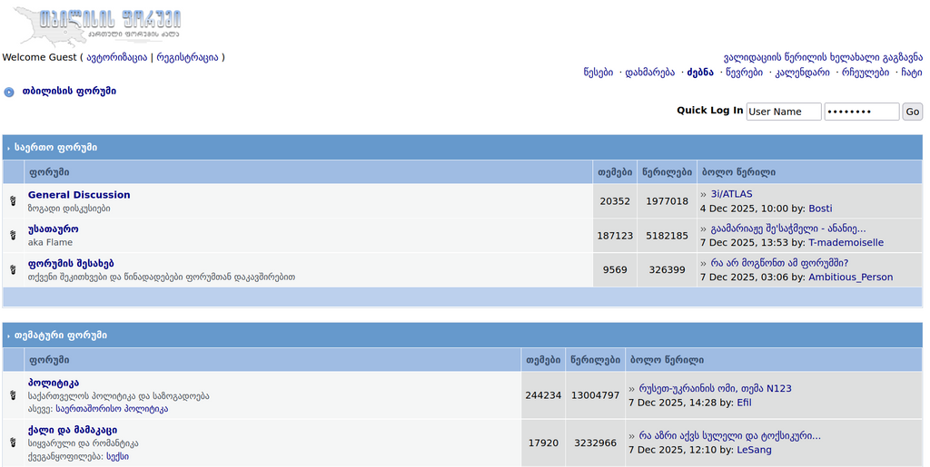This screenshot has height=467, width=930.
Task: Click the status icon in უსათაურო row
Action: tap(13, 236)
